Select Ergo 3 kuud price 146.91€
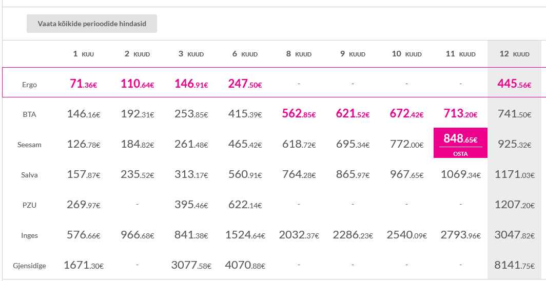546x281 pixels. [x=191, y=84]
